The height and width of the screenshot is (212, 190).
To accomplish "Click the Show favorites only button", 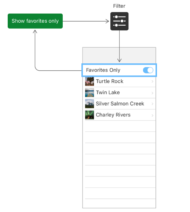I will click(35, 21).
